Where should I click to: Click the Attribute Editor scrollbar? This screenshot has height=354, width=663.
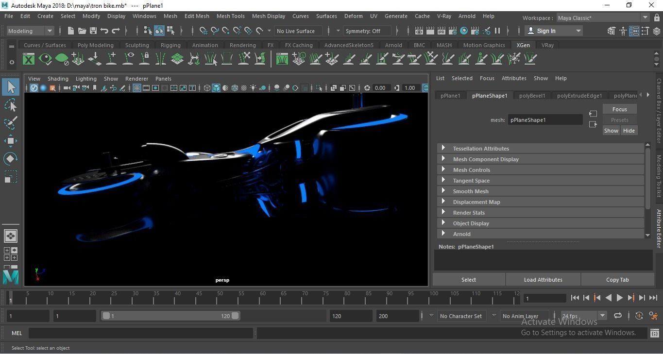[647, 178]
